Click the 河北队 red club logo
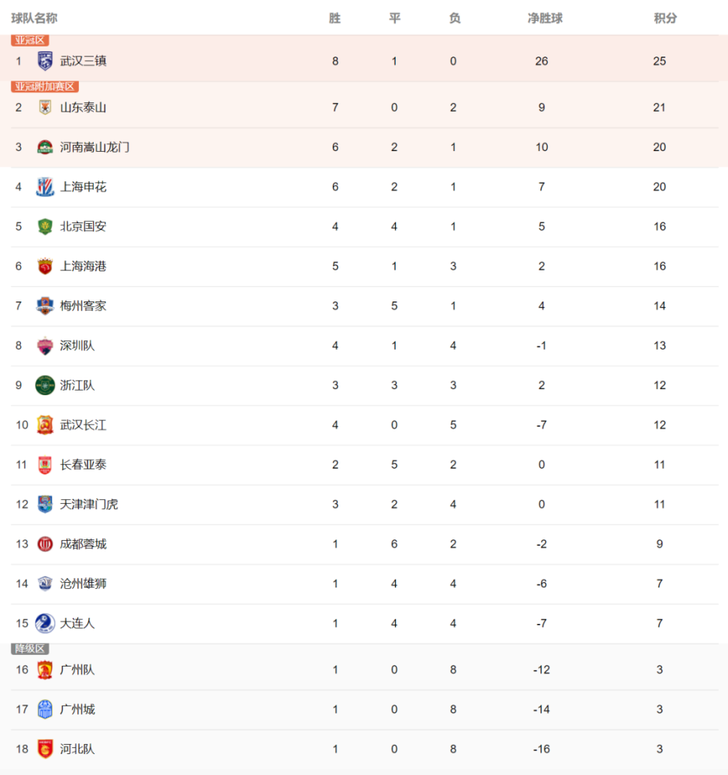The width and height of the screenshot is (728, 775). coord(45,749)
